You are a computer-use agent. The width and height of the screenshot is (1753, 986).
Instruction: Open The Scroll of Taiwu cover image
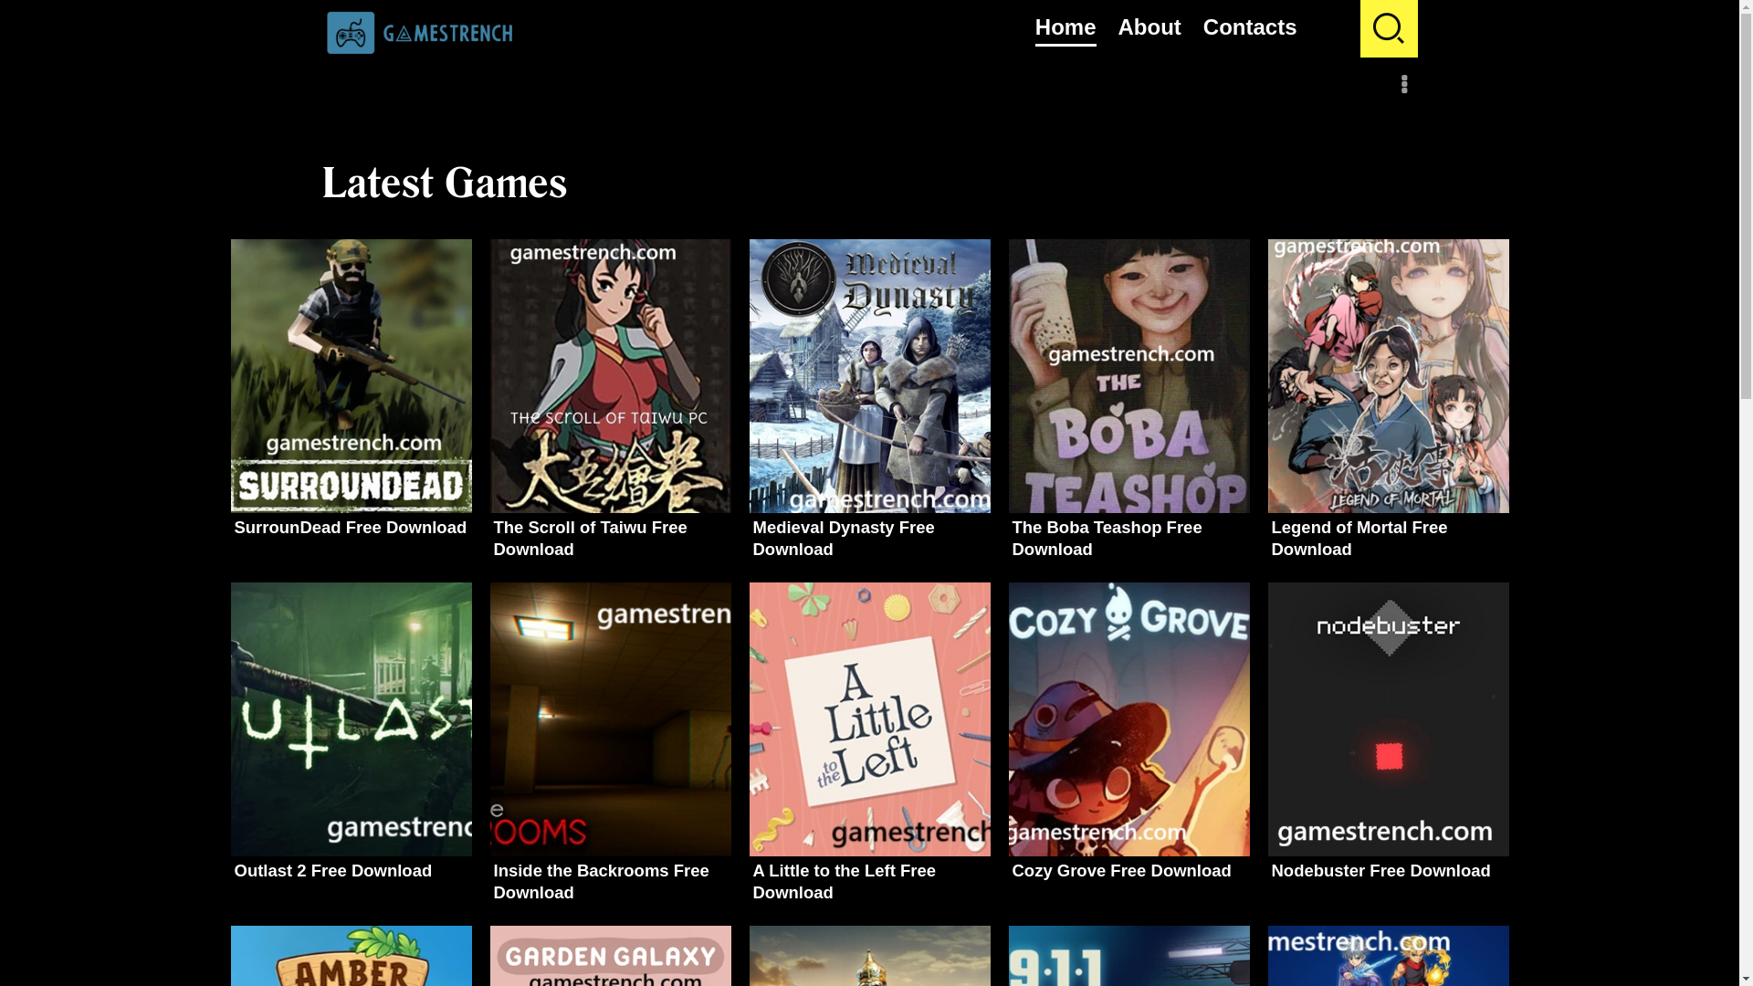pyautogui.click(x=611, y=376)
